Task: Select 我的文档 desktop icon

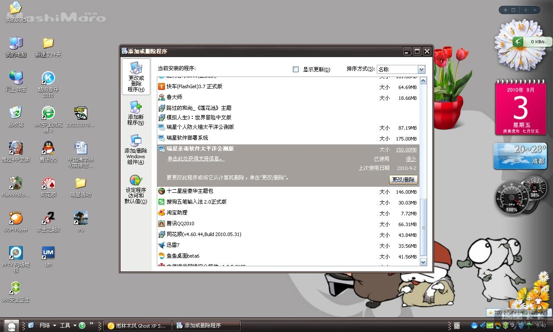Action: click(16, 12)
